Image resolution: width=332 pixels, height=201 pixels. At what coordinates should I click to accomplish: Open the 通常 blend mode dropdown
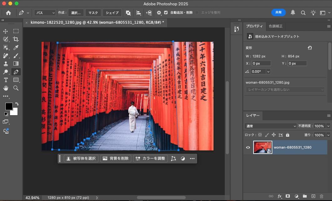coord(270,126)
